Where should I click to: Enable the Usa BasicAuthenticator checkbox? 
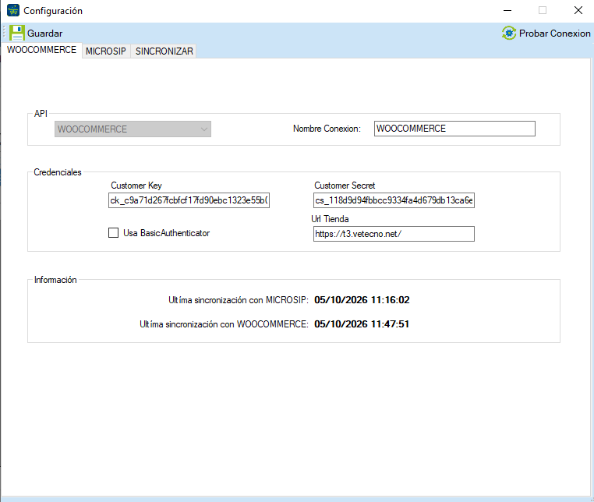coord(113,232)
